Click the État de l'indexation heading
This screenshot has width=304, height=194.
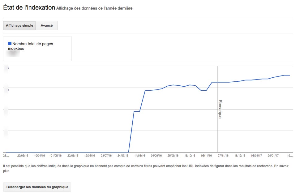29,8
